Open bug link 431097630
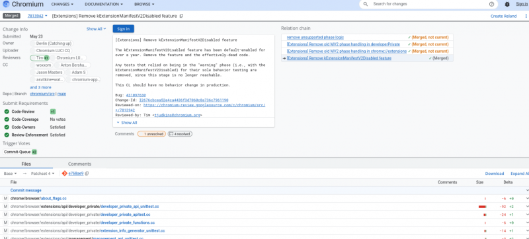The height and width of the screenshot is (239, 529). click(136, 95)
